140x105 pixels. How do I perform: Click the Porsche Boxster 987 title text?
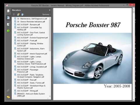[x=93, y=25]
